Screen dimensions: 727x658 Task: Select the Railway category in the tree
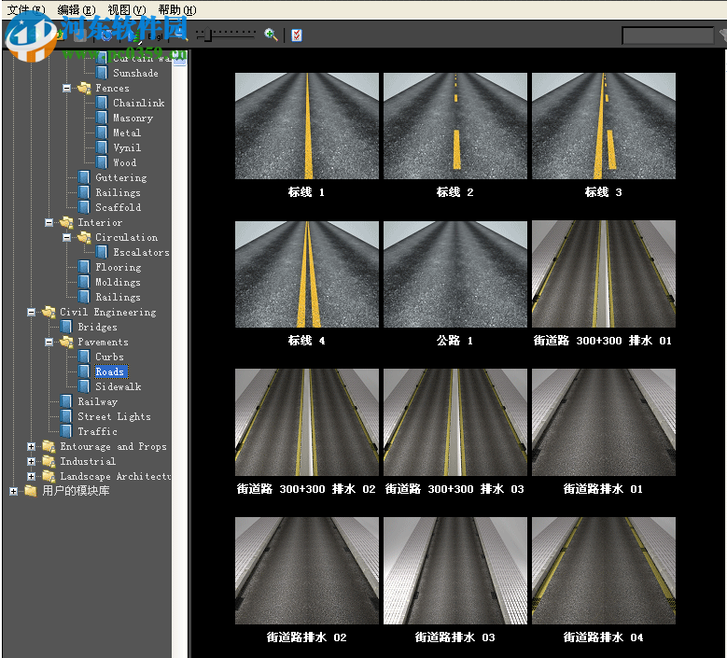tap(97, 401)
